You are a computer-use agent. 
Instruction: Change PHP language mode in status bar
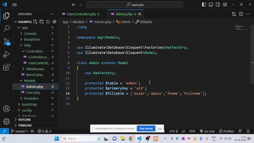pyautogui.click(x=192, y=131)
